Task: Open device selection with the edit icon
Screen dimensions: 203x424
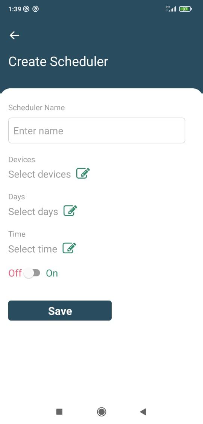Action: [x=83, y=173]
